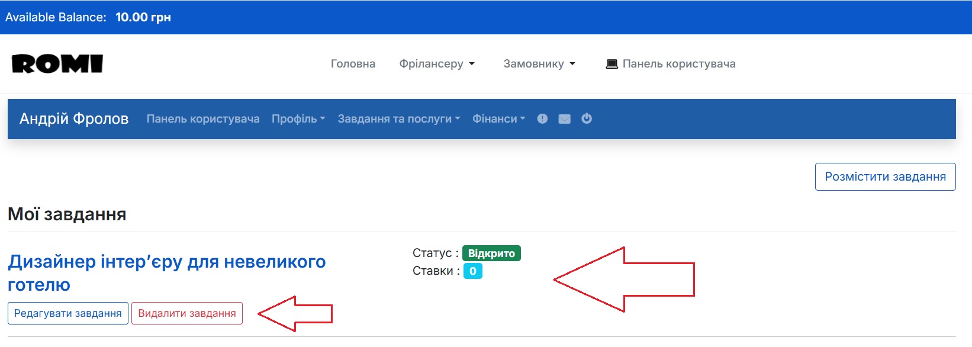Go to the Головна page

point(353,64)
